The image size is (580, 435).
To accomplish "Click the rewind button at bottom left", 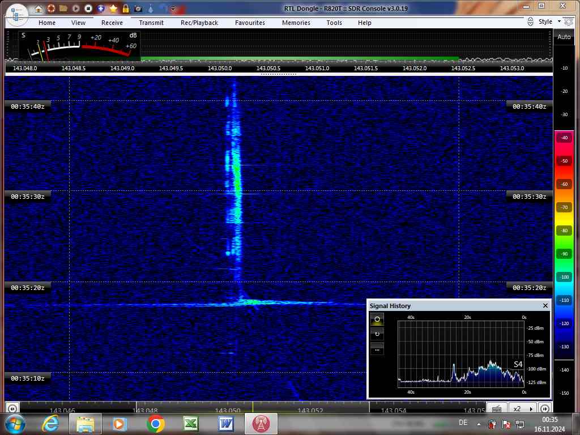I will pyautogui.click(x=12, y=408).
